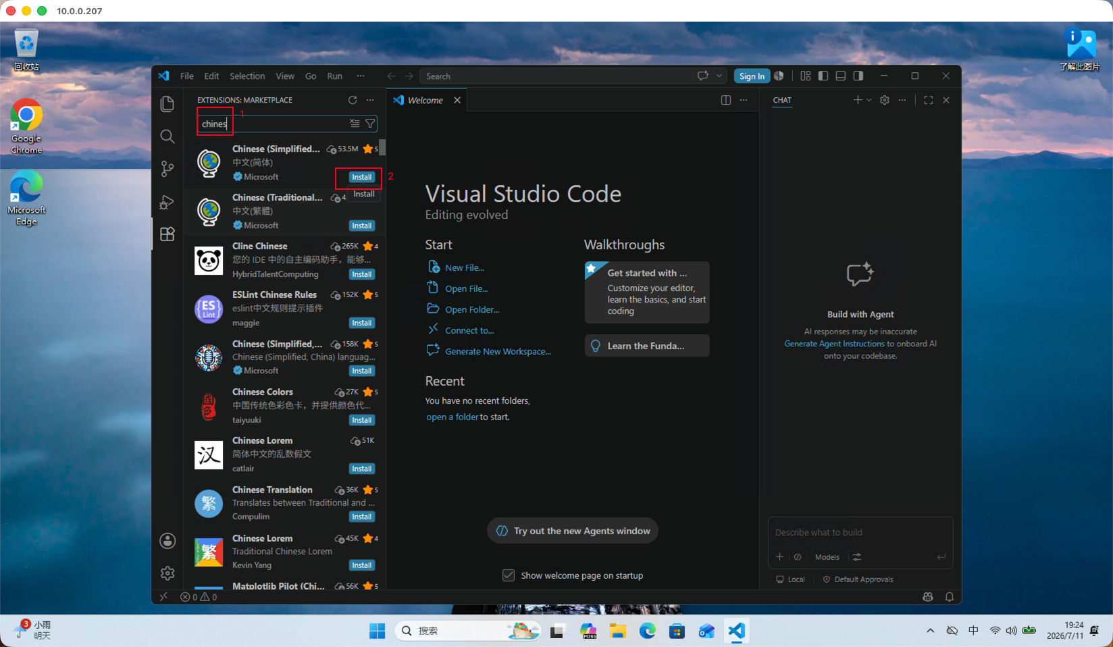Screen dimensions: 1113x647
Task: Uncheck Show welcome page on startup
Action: [x=509, y=575]
